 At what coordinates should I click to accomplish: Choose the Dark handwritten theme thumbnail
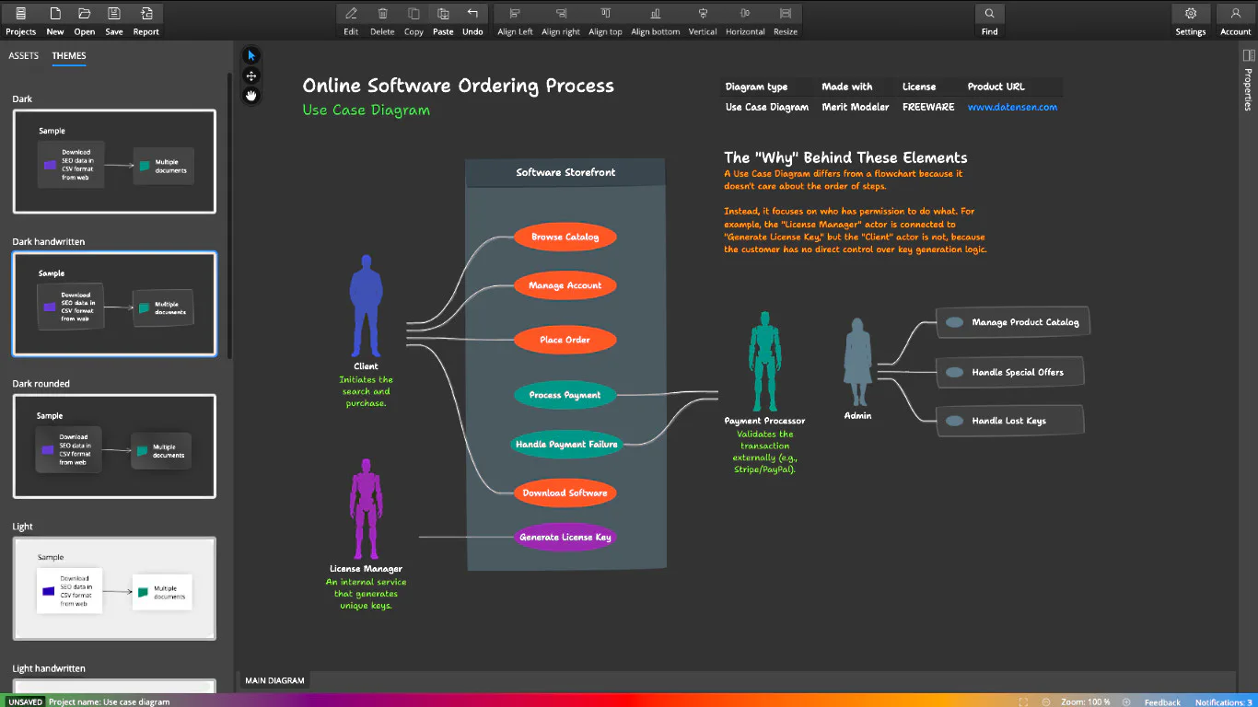tap(114, 304)
